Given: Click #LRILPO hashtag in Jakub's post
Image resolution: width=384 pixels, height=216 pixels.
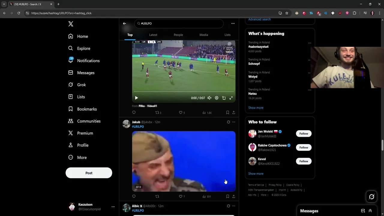Looking at the screenshot, I should (x=138, y=127).
